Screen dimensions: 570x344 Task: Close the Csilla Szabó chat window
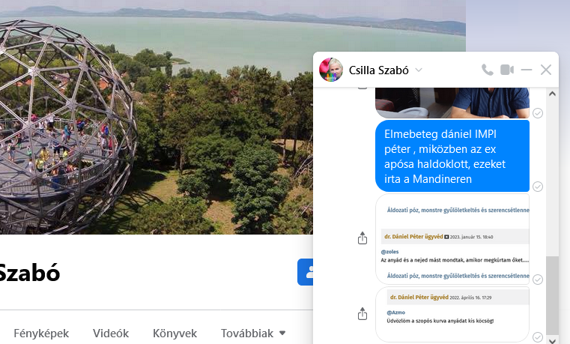coord(545,70)
